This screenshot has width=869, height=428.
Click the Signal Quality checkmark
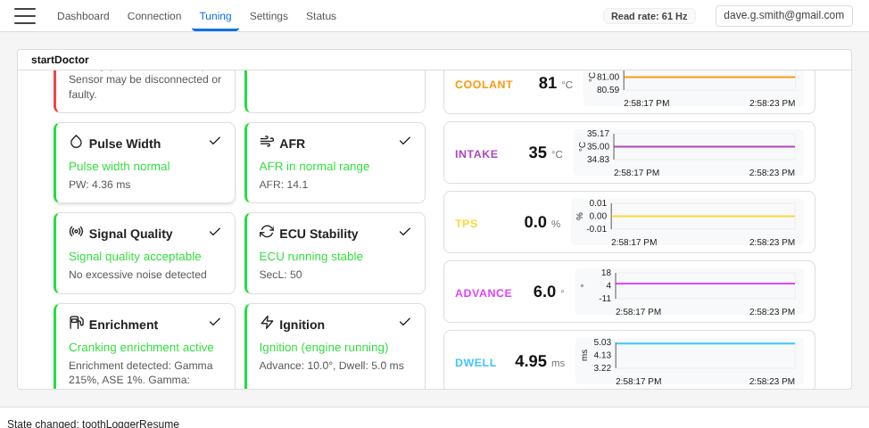pyautogui.click(x=215, y=232)
